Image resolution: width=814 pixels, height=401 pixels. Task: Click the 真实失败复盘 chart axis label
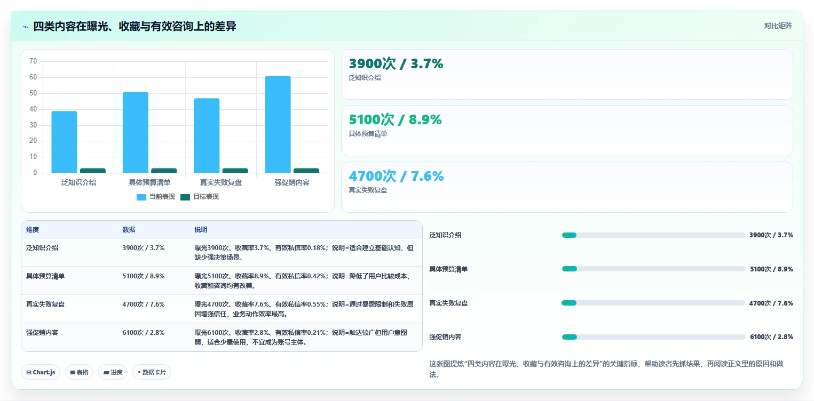pos(221,182)
